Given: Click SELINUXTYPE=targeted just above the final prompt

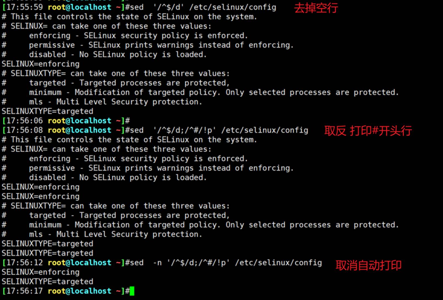Looking at the screenshot, I should tap(47, 282).
